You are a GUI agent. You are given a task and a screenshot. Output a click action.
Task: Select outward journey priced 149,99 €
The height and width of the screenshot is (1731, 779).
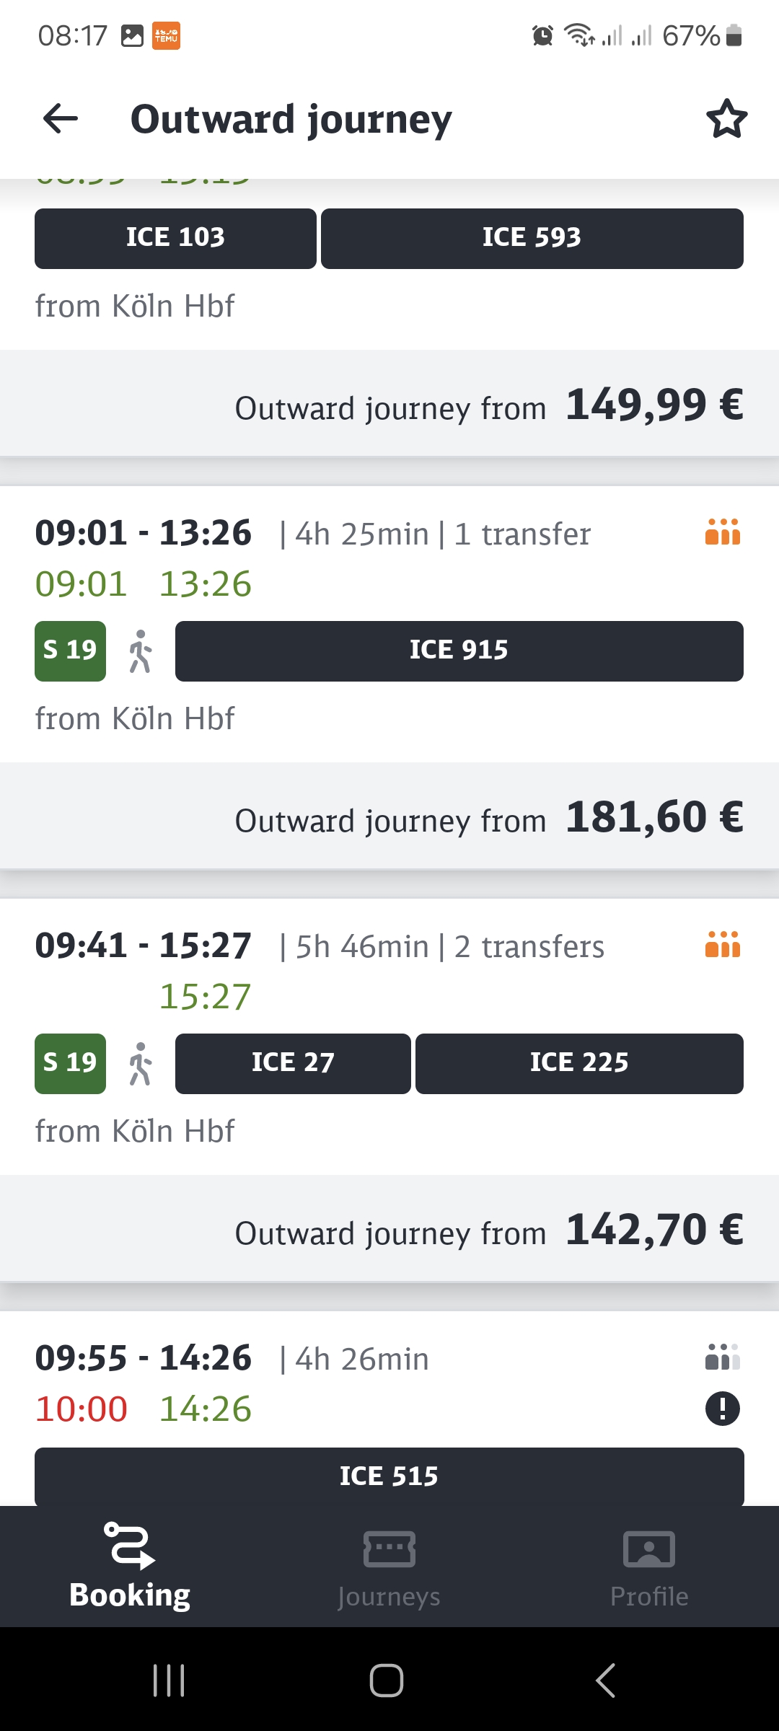tap(389, 404)
